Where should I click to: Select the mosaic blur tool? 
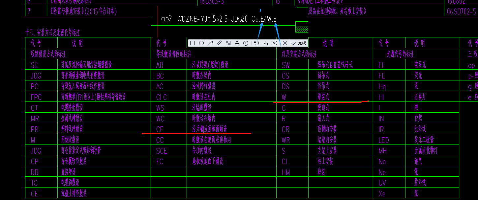[228, 43]
